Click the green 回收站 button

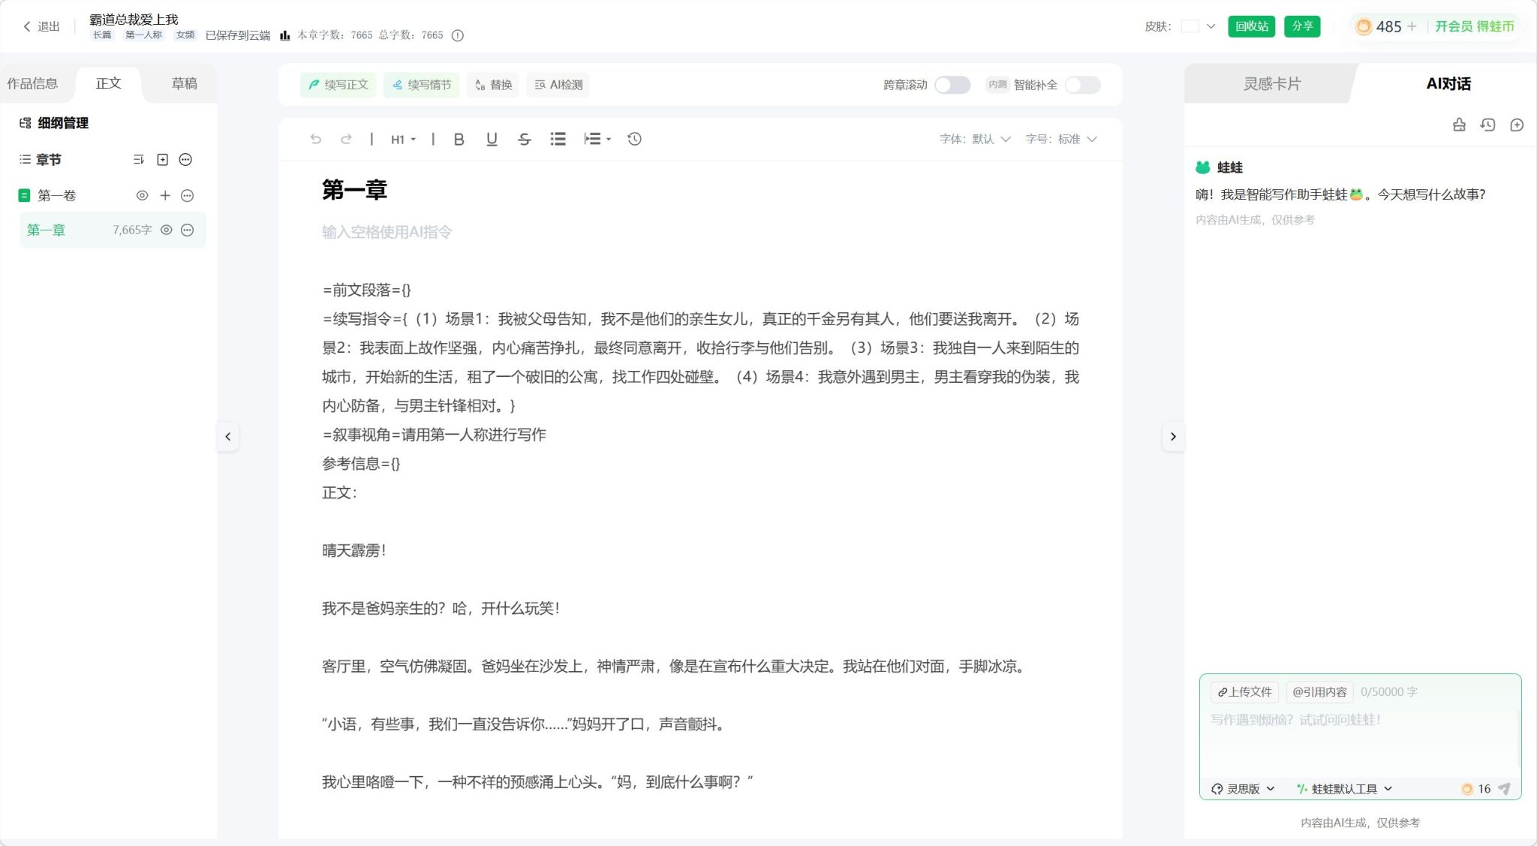click(1251, 26)
